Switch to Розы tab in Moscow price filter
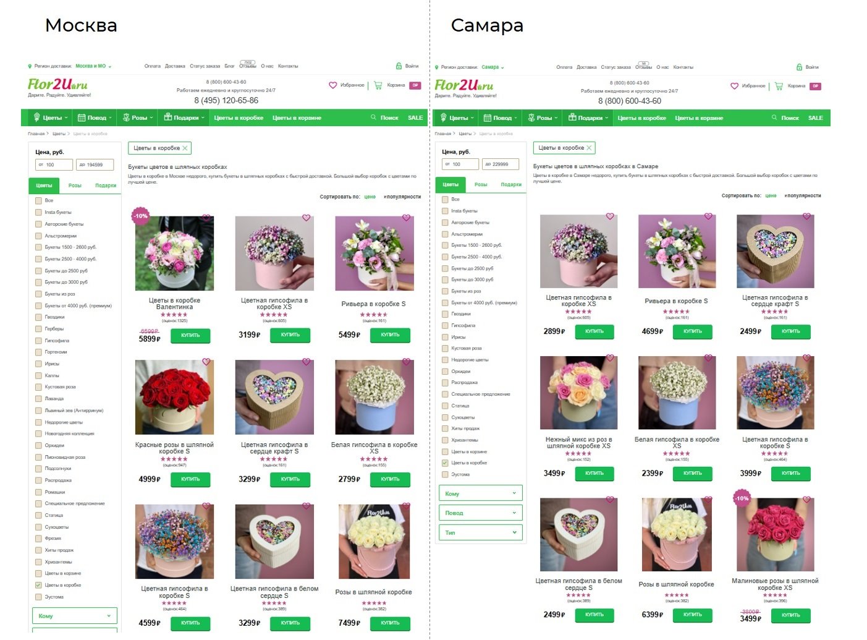This screenshot has height=640, width=867. 75,186
